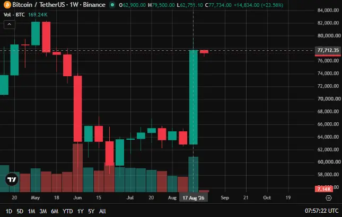The image size is (342, 217).
Task: Click the Jun label on time axis
Action: 77,197
